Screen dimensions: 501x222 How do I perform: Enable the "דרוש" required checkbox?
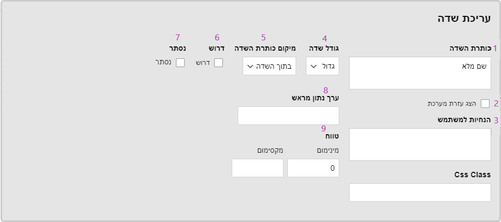pyautogui.click(x=219, y=63)
